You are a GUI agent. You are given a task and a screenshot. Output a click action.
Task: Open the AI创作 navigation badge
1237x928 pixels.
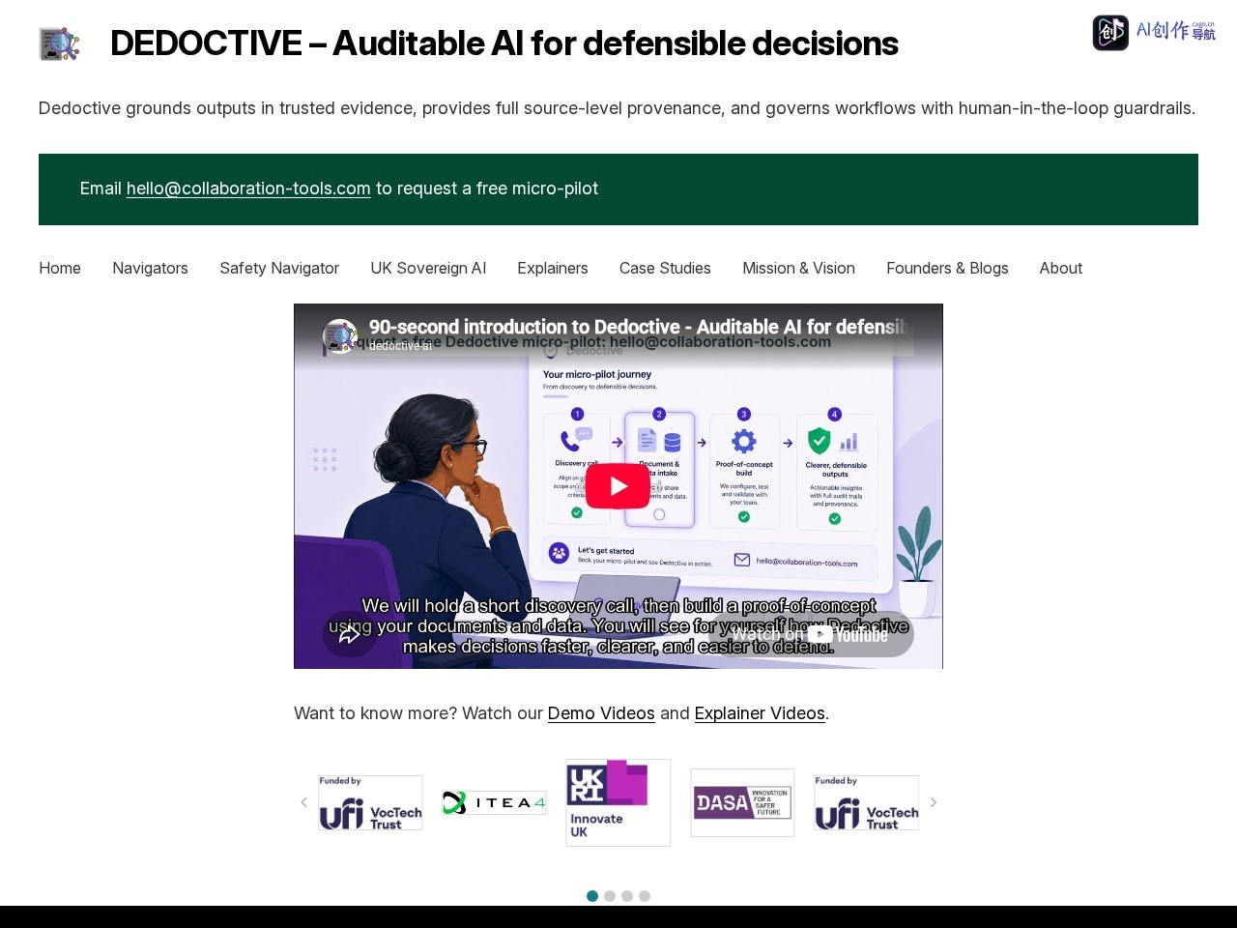click(1154, 32)
